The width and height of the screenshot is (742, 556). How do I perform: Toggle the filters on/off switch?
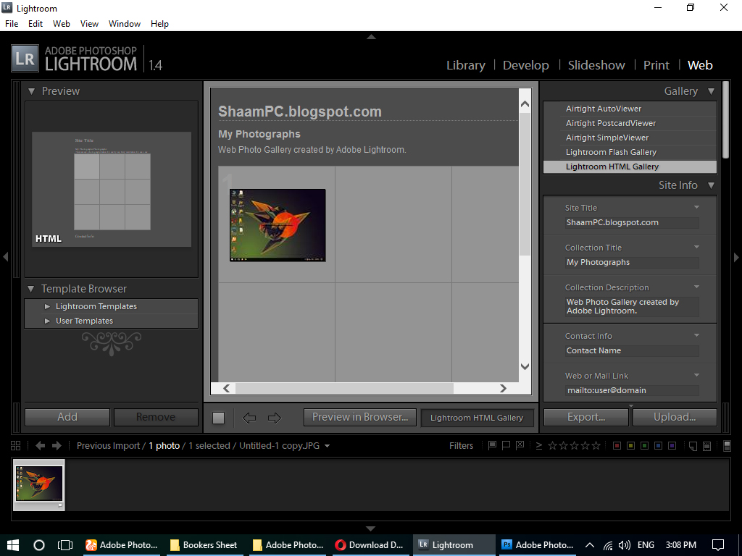(728, 446)
